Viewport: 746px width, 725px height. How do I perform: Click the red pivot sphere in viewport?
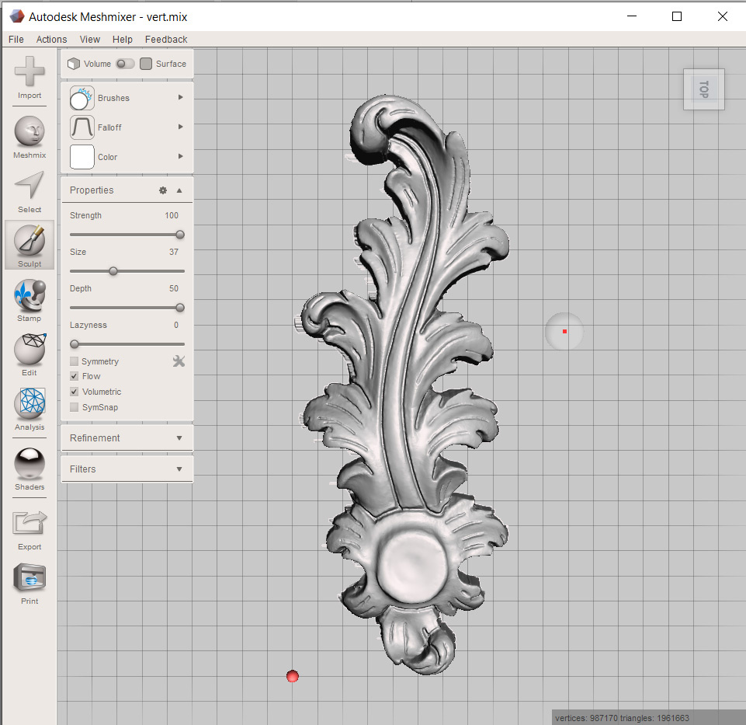pos(293,676)
